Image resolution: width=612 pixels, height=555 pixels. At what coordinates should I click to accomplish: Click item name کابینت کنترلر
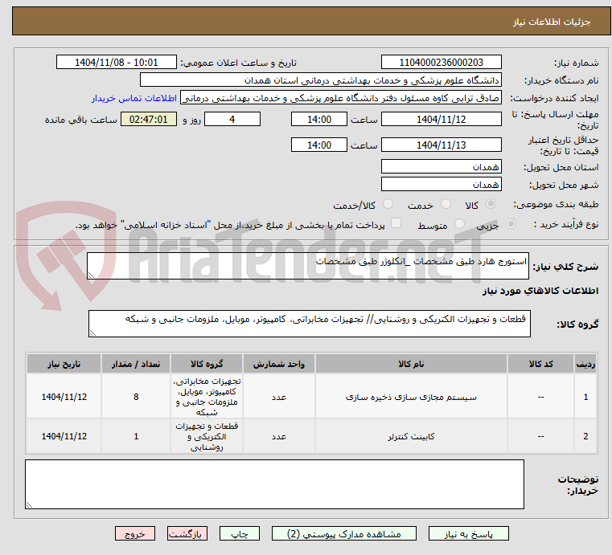[411, 436]
